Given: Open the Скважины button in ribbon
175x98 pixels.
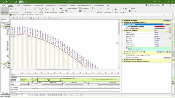Looking at the screenshot, I should [71, 11].
